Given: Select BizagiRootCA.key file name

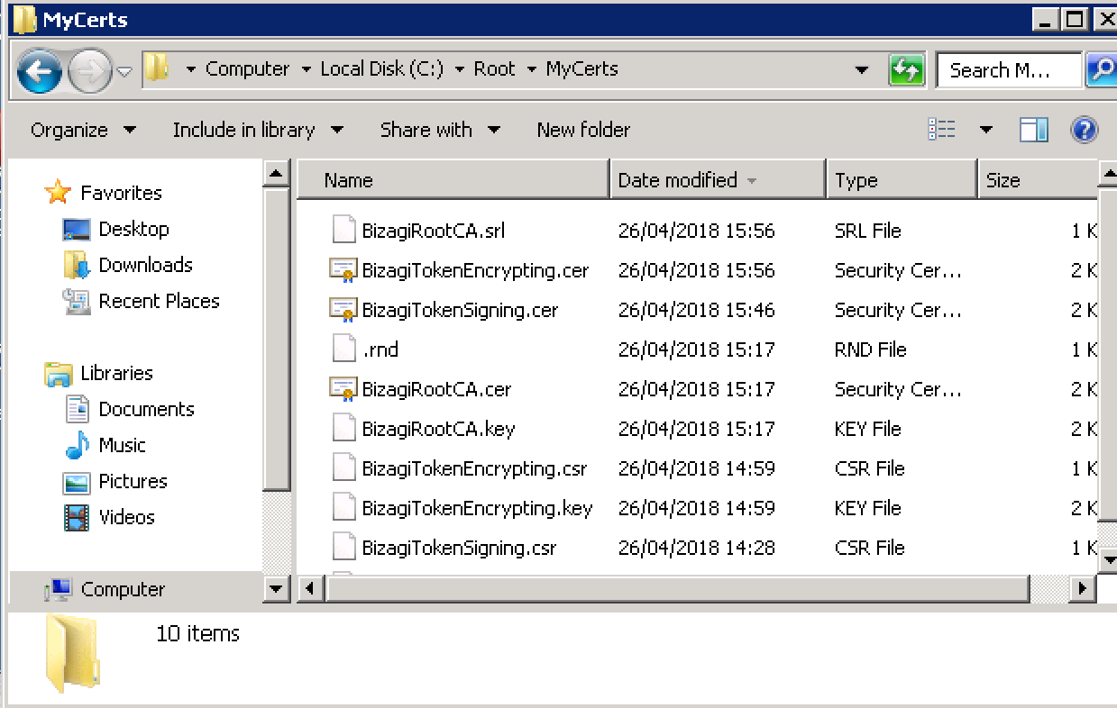Looking at the screenshot, I should pyautogui.click(x=438, y=429).
